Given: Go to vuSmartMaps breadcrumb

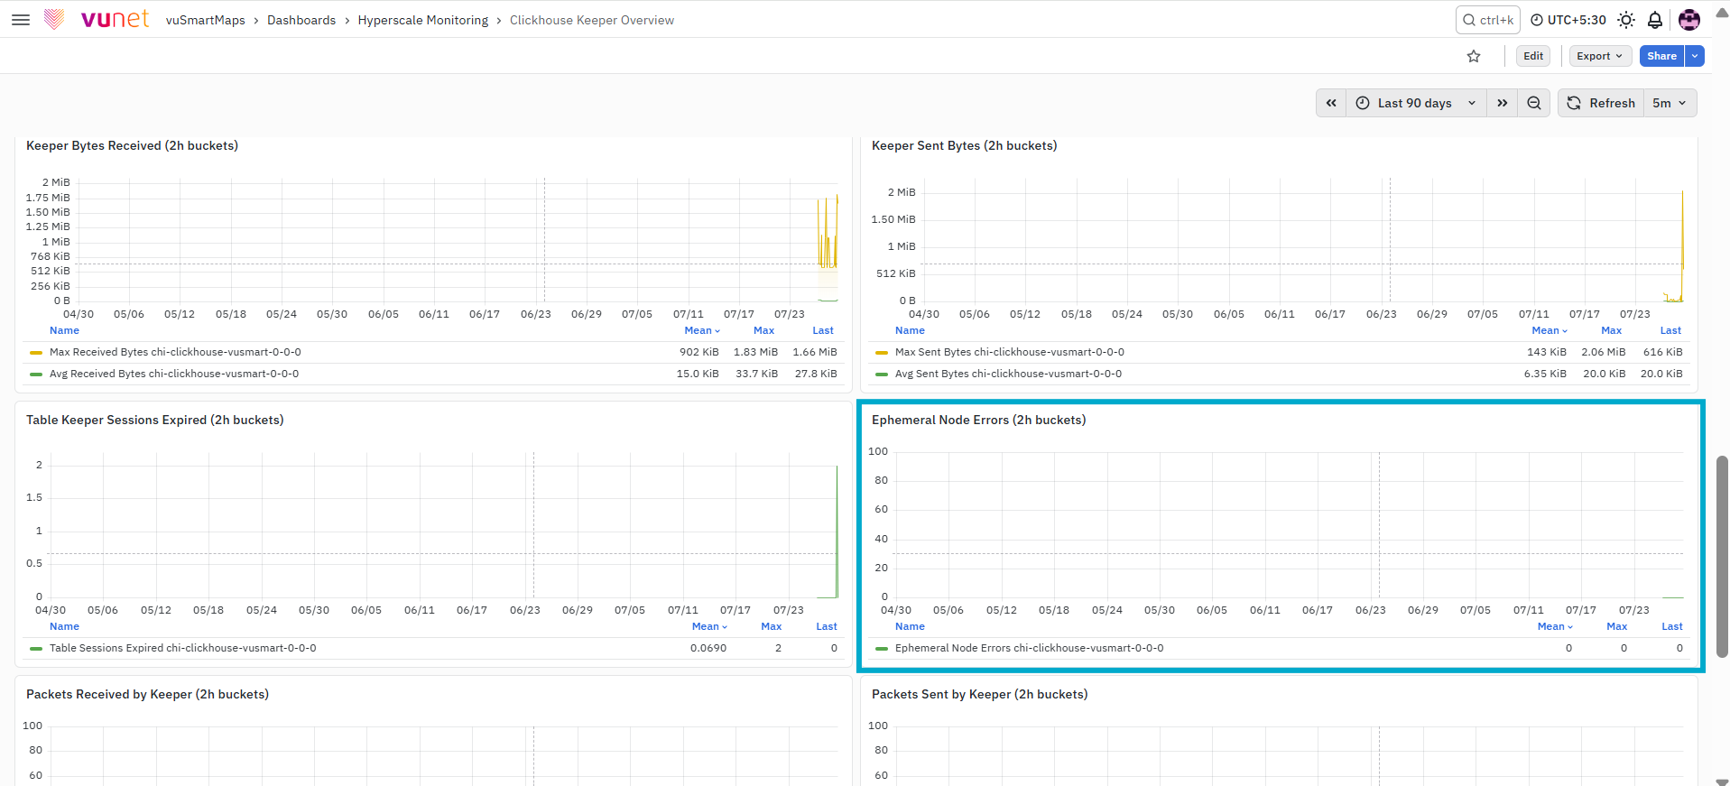Looking at the screenshot, I should pos(205,20).
